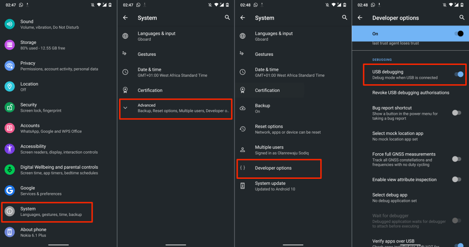This screenshot has height=247, width=469.
Task: Tap the Accessibility icon
Action: pos(10,149)
